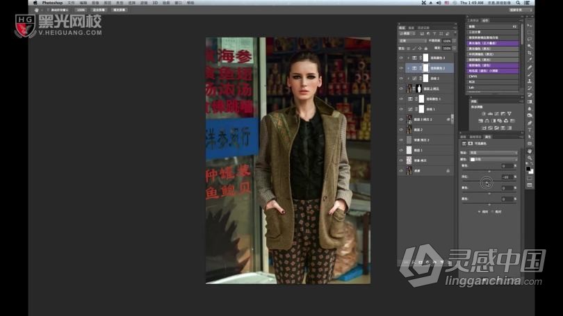Click the 洋红 (Magenta) value field

click(x=507, y=177)
